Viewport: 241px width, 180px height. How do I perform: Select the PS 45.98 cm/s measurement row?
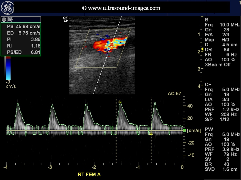23,26
